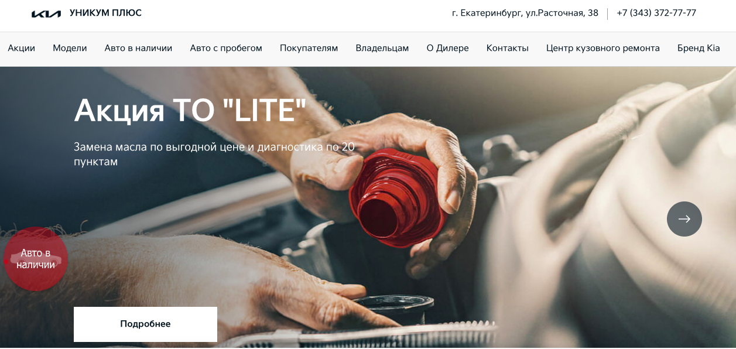Viewport: 736px width, 349px height.
Task: Click the dealership address in Екатеринбург
Action: [525, 13]
